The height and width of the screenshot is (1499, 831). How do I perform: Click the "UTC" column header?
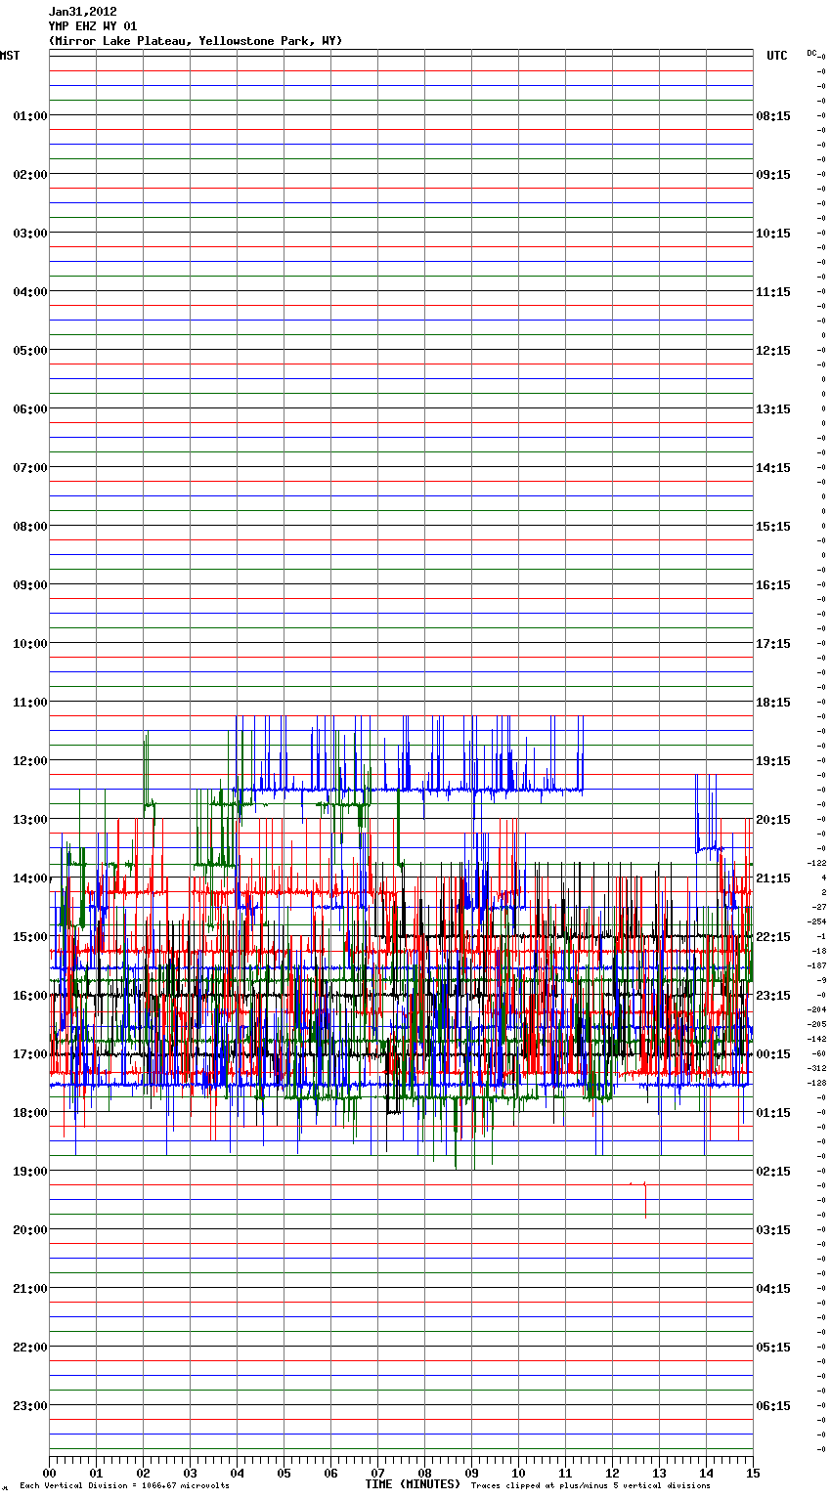(x=777, y=56)
